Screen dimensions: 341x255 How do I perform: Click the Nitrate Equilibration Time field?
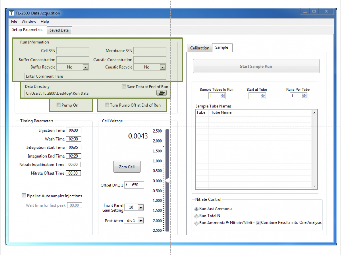point(74,165)
